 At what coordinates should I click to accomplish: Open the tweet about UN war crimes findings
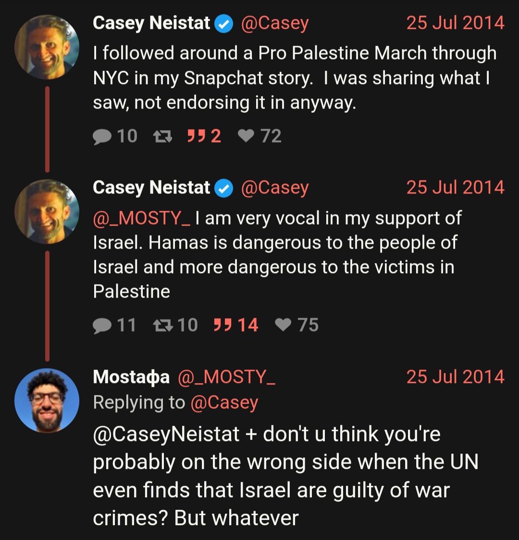[285, 476]
